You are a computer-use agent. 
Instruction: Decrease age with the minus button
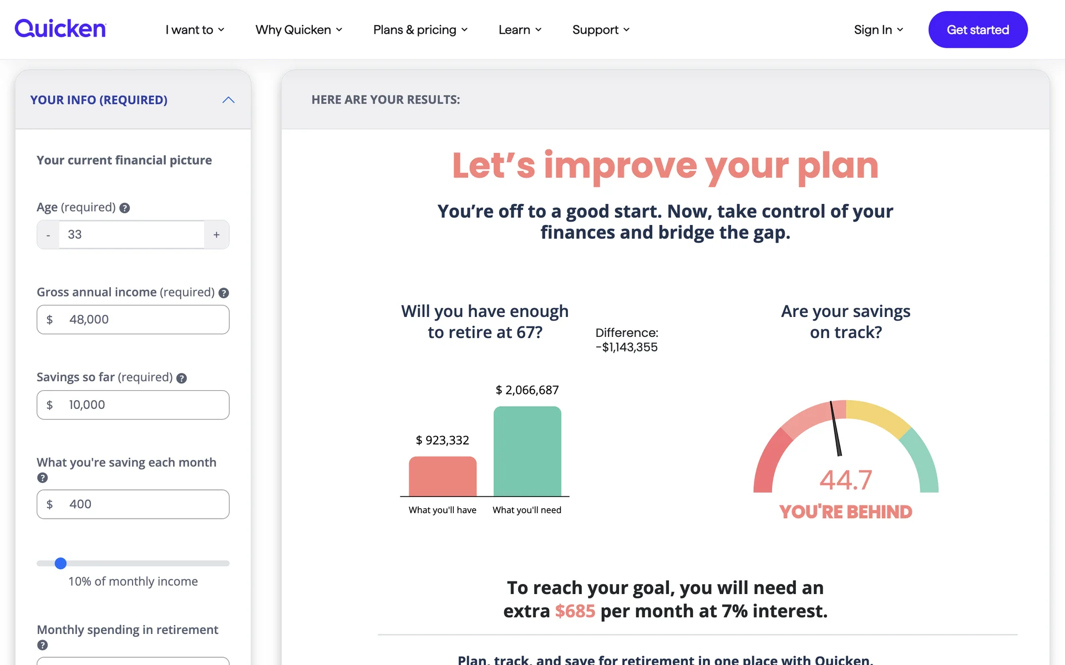coord(48,235)
